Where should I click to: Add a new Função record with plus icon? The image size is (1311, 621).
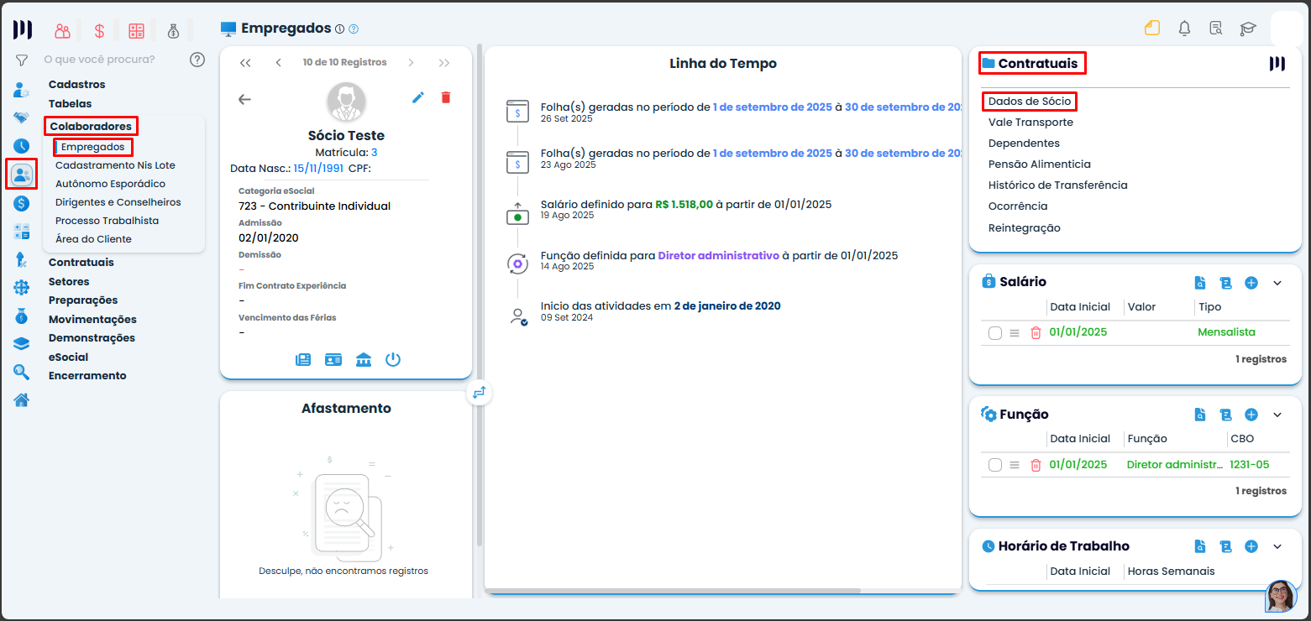[x=1251, y=415]
